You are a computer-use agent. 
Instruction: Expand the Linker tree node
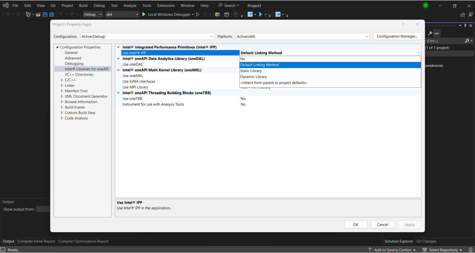coord(62,86)
